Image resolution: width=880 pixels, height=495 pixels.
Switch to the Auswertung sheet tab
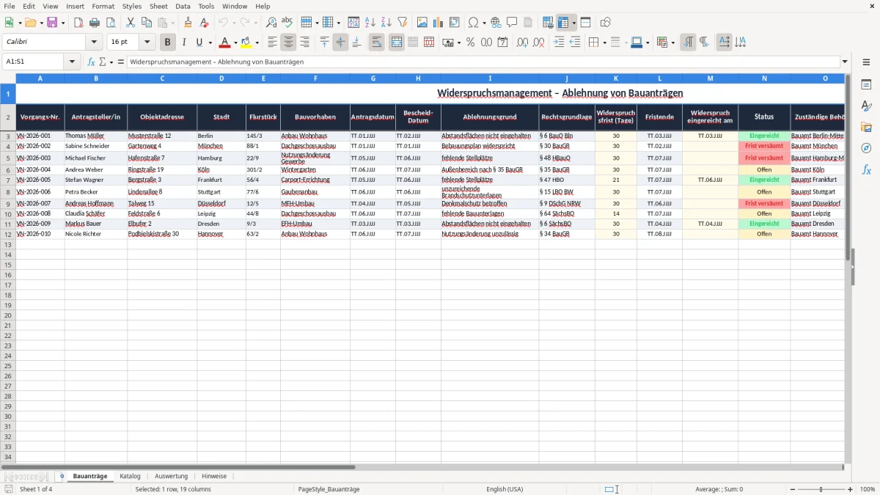click(x=171, y=477)
